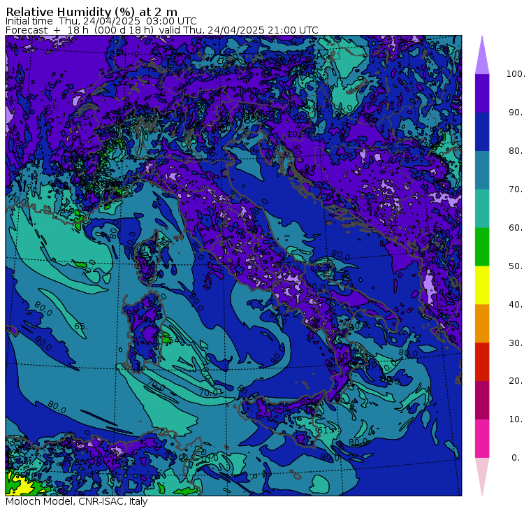Click the lavender arrow atop the colorbar

pos(482,55)
